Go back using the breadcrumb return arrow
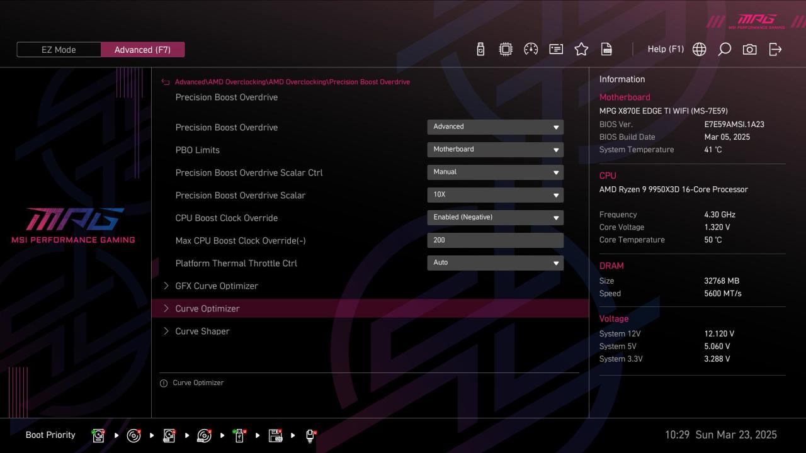Screen dimensions: 806x453 (166, 82)
